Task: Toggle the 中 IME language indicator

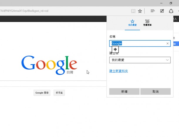Action: point(115,49)
